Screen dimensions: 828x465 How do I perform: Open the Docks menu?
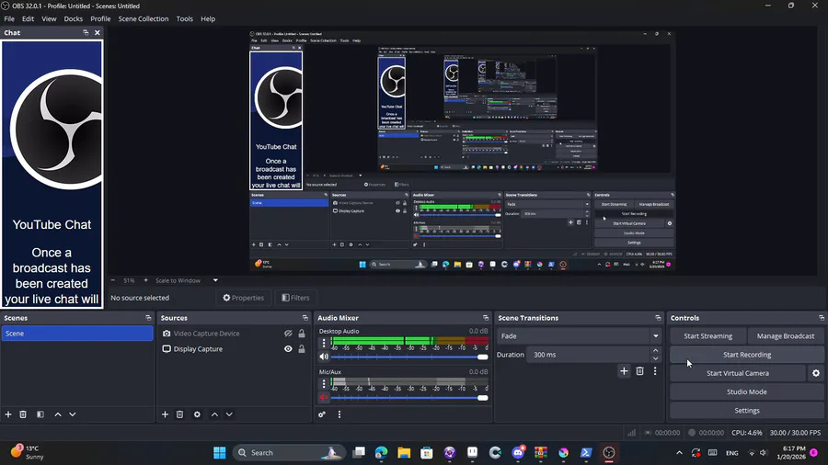point(73,18)
